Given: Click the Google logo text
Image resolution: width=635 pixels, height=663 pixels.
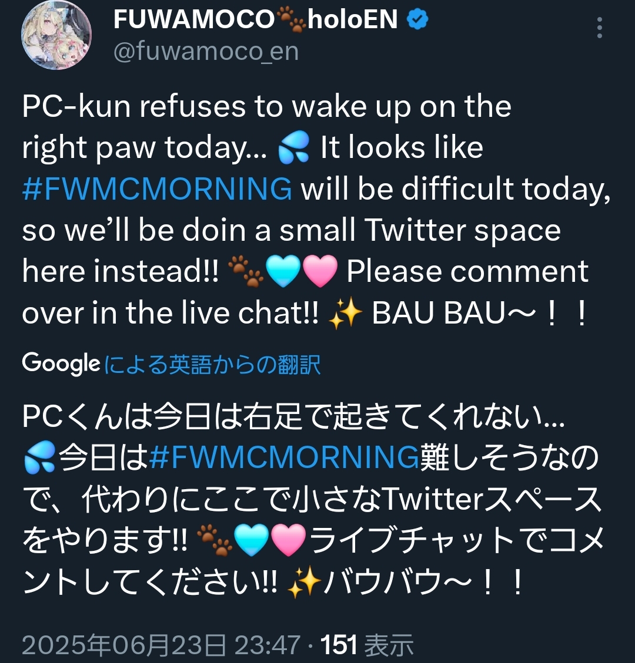Looking at the screenshot, I should (61, 364).
